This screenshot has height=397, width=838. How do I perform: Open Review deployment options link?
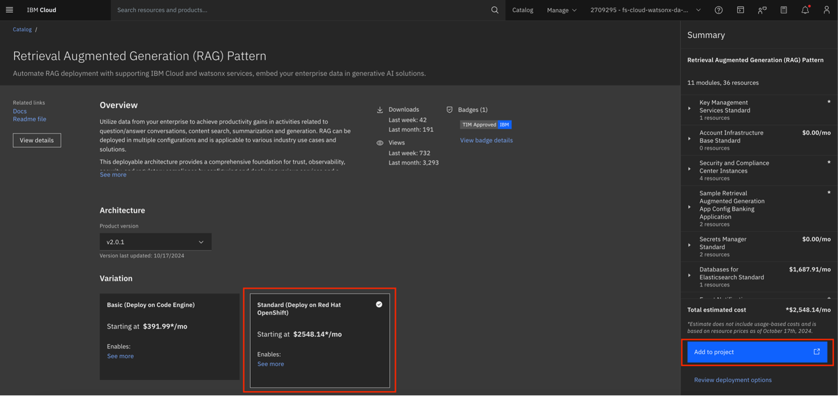[x=733, y=380]
